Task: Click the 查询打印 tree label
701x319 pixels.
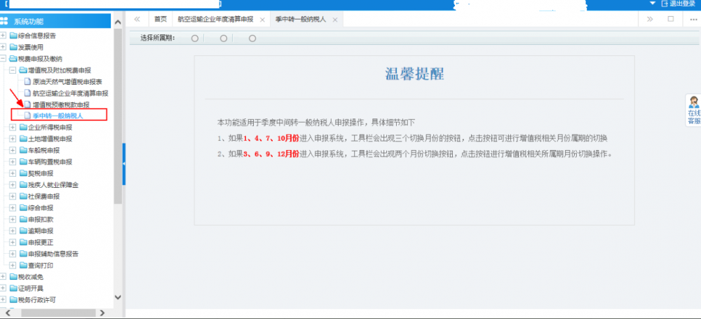Action: (41, 265)
